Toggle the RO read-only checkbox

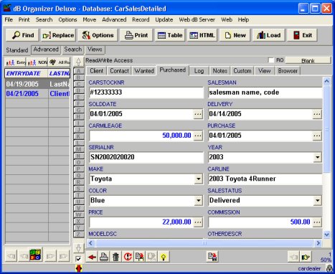click(271, 60)
